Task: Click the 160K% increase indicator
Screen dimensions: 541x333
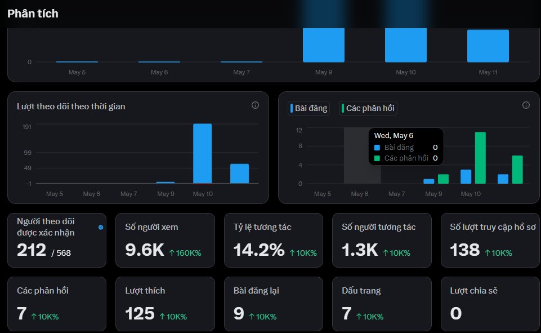Action: point(185,253)
